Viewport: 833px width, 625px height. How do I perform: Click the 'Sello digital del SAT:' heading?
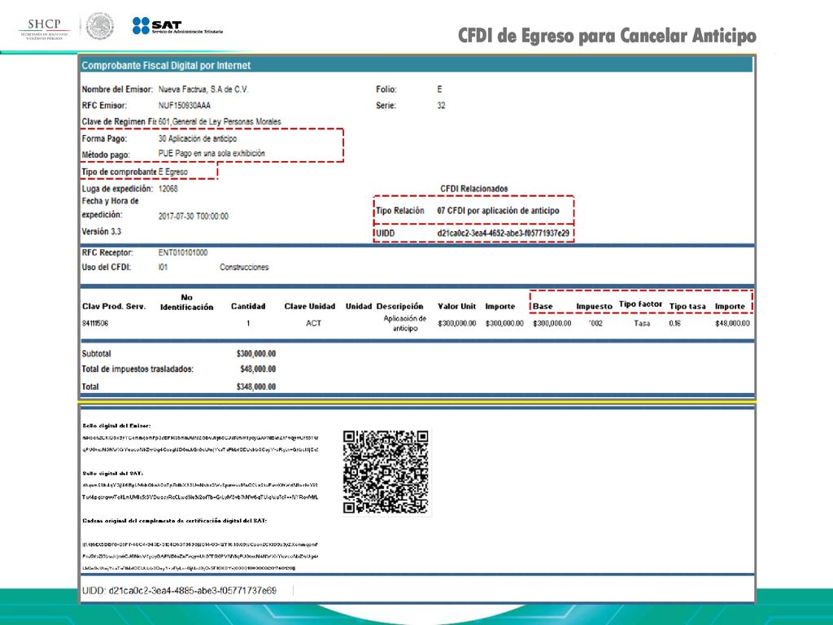(112, 473)
